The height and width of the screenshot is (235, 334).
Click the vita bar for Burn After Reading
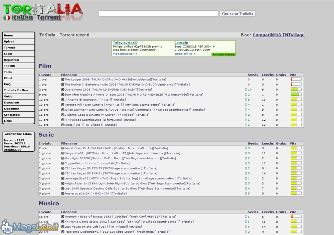[296, 94]
